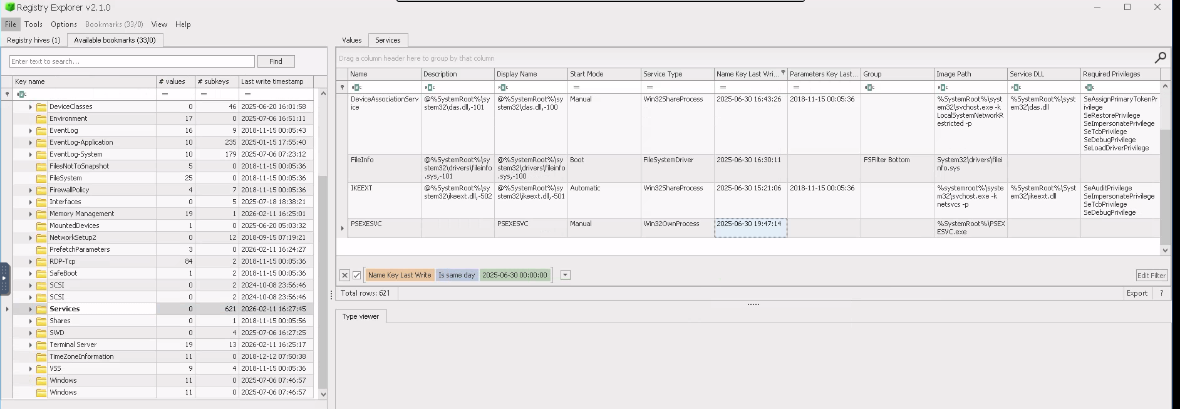1180x409 pixels.
Task: Click the filter operator icon under Start Mode column
Action: pyautogui.click(x=576, y=87)
